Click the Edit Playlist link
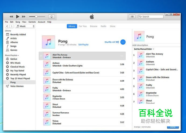186x133 pixels. (83, 45)
